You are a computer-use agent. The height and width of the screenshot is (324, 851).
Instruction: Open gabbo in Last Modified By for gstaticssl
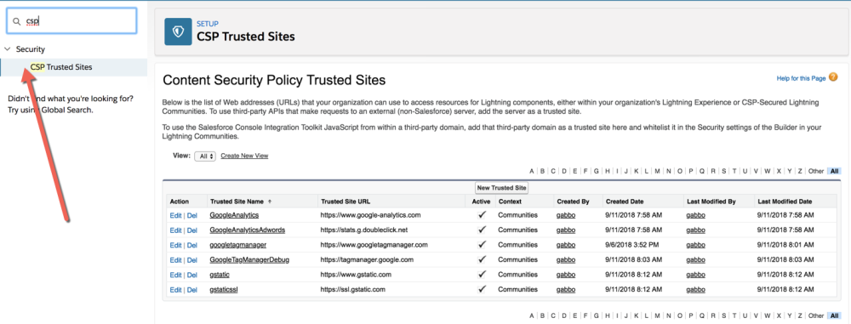click(696, 290)
